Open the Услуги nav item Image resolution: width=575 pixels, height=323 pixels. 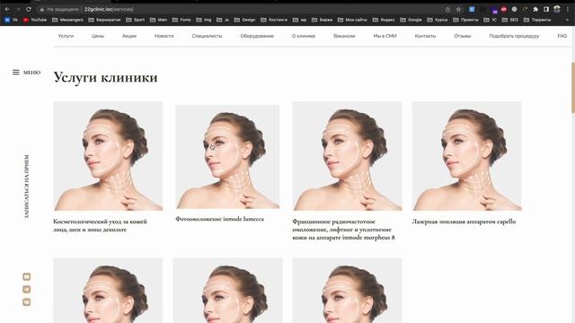point(66,36)
